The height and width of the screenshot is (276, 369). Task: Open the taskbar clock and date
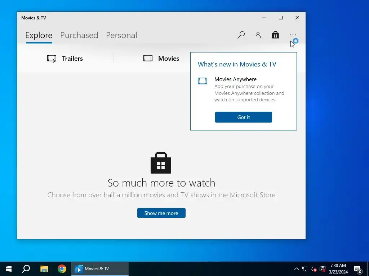pos(338,269)
